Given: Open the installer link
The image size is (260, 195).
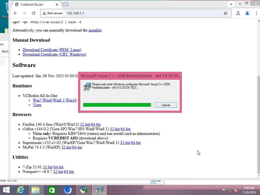Looking at the screenshot, I should coord(95,30).
